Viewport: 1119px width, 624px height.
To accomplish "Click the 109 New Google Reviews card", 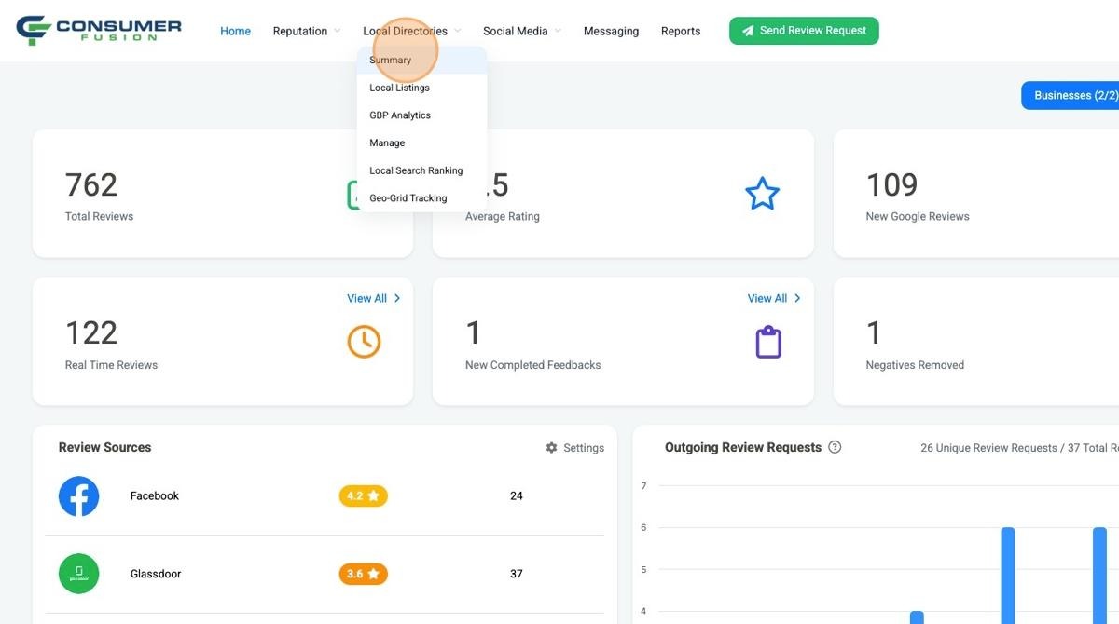I will 976,194.
